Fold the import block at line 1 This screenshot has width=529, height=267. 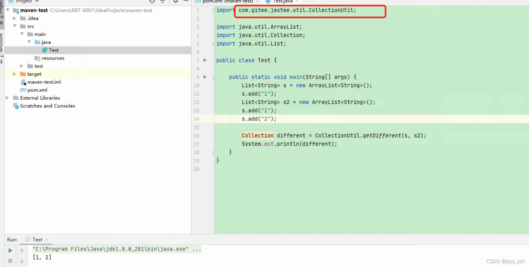tap(214, 10)
